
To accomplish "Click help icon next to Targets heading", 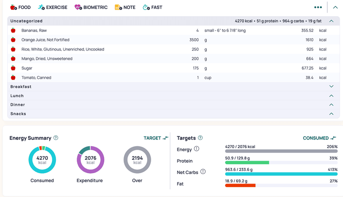I will coord(200,138).
